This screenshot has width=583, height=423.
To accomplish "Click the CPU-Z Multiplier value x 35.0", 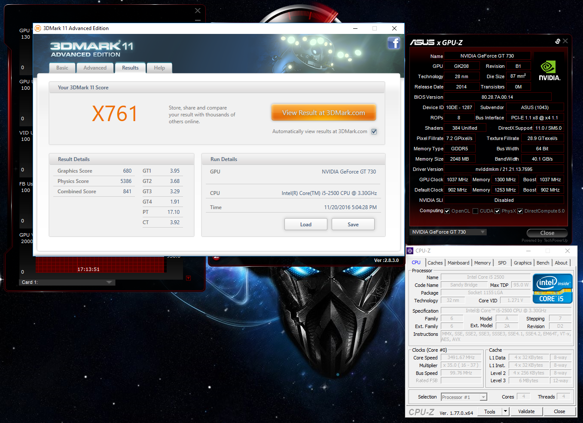I will click(461, 365).
